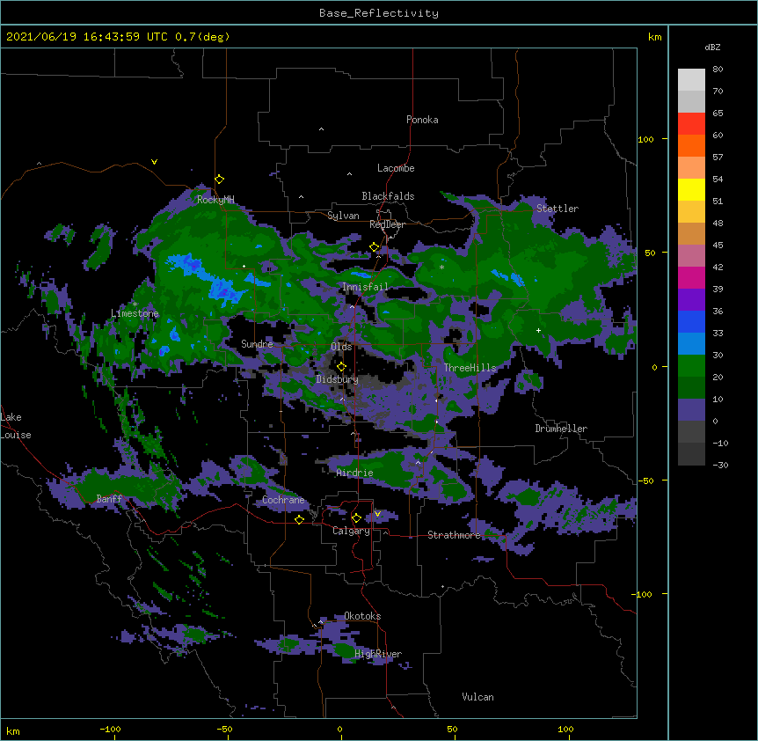Screen dimensions: 758x741
Task: Click the HighRiver label
Action: tap(378, 654)
